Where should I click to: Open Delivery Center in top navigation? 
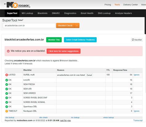click(131, 5)
